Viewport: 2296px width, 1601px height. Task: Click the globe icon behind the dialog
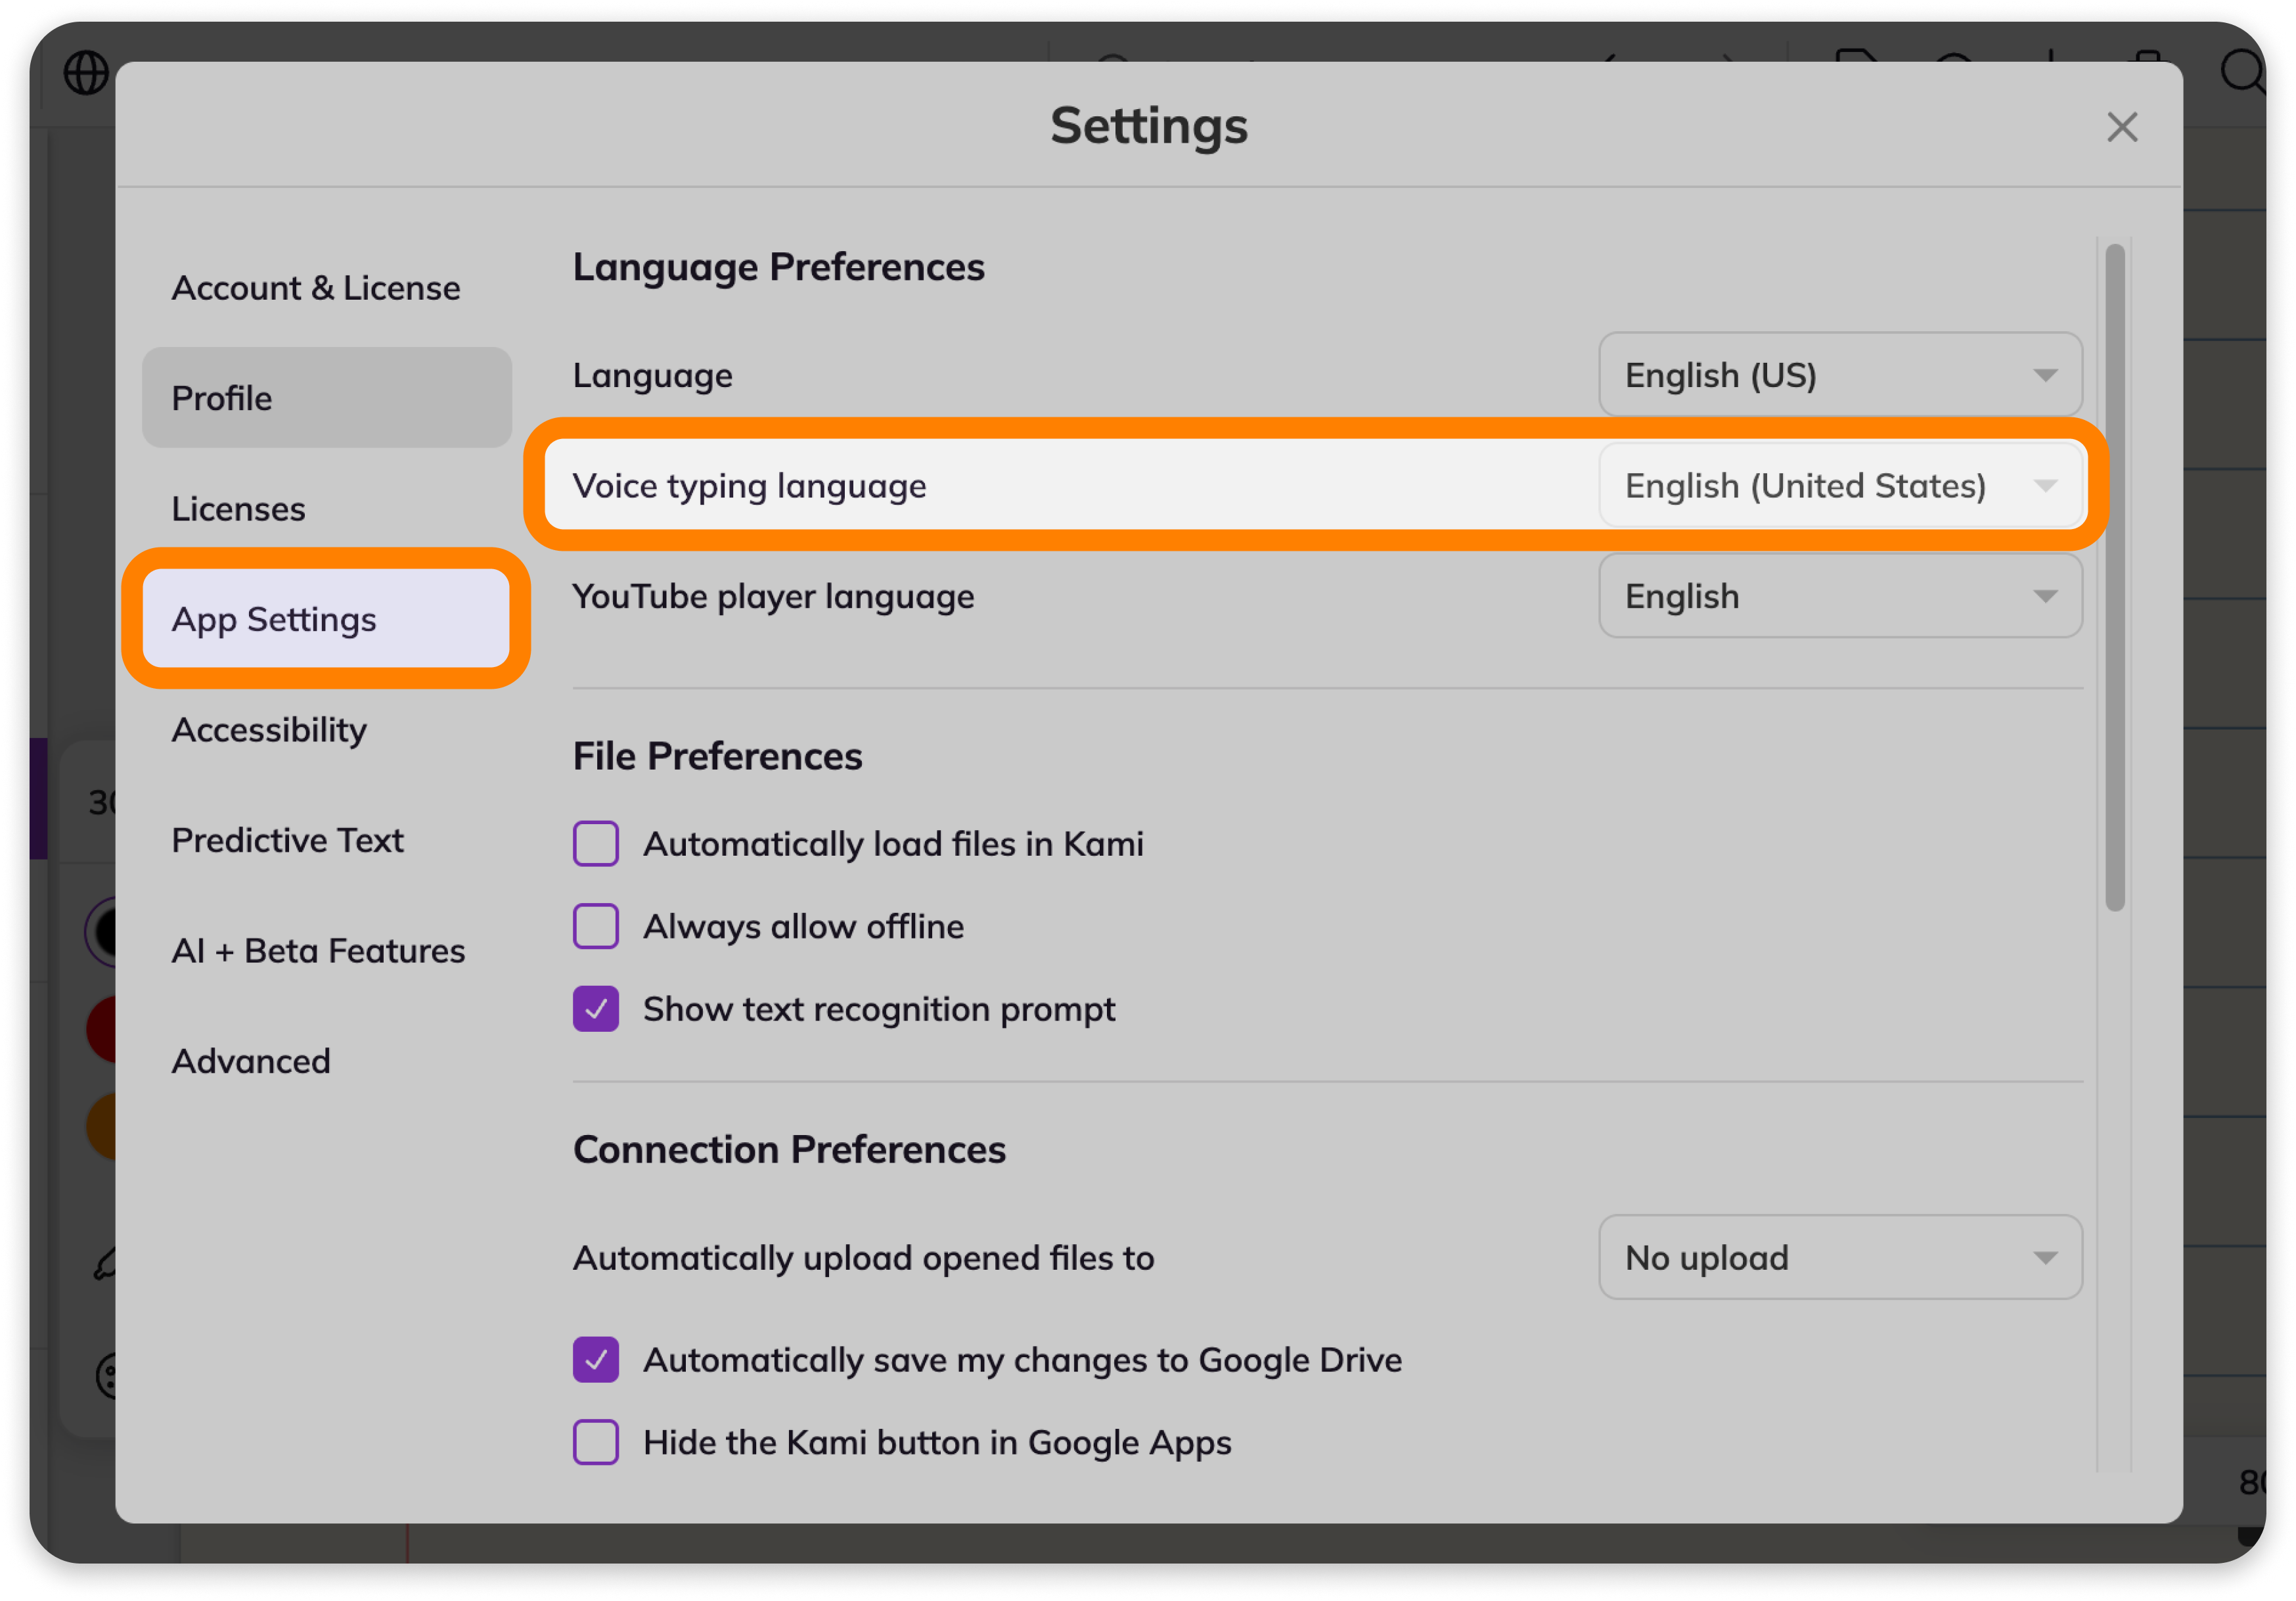[86, 73]
